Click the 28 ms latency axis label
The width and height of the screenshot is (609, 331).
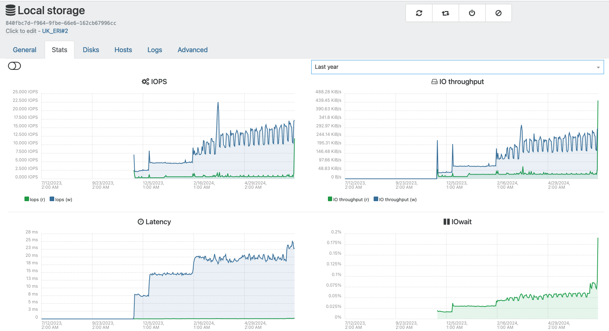pos(32,232)
